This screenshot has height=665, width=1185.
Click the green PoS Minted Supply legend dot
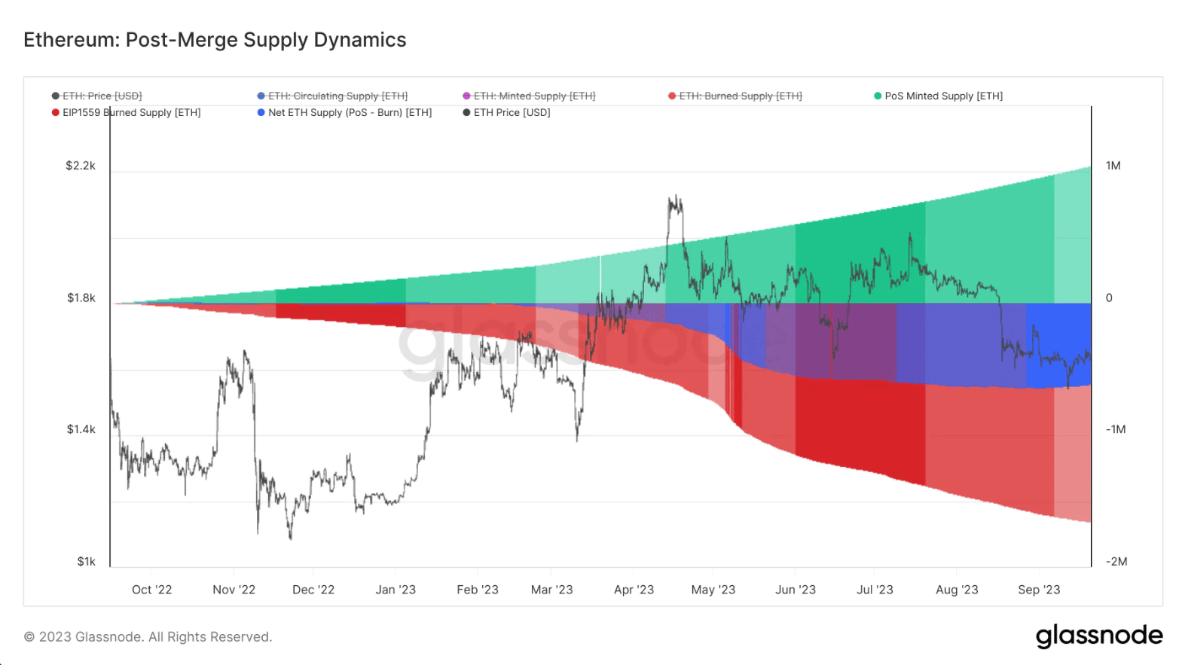tap(878, 96)
